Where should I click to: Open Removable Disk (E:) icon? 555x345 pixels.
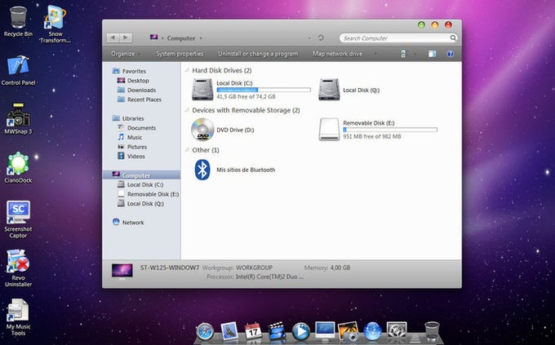[329, 130]
